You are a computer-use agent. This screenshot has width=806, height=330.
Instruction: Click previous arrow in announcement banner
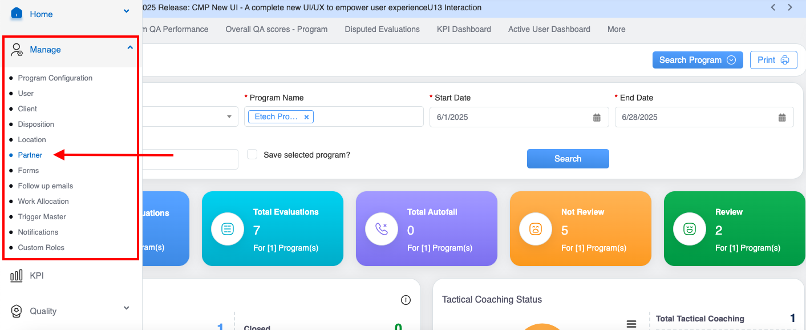click(x=773, y=7)
